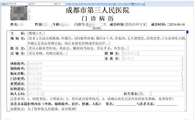Click the 门诊号 label
194x120 pixels.
click(x=80, y=24)
